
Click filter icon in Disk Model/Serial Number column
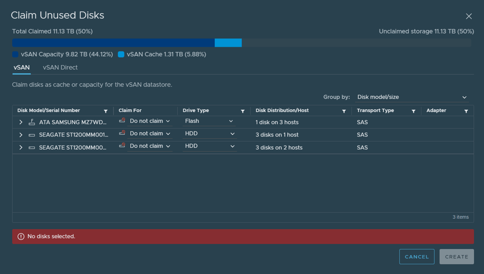pyautogui.click(x=105, y=111)
